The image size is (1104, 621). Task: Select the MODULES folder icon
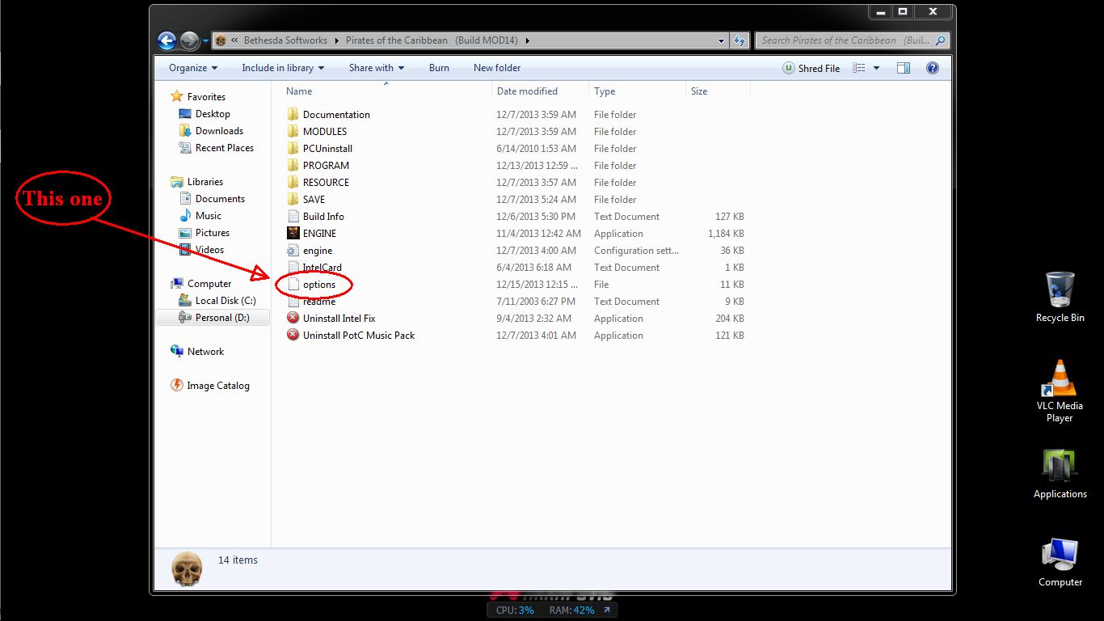click(293, 132)
